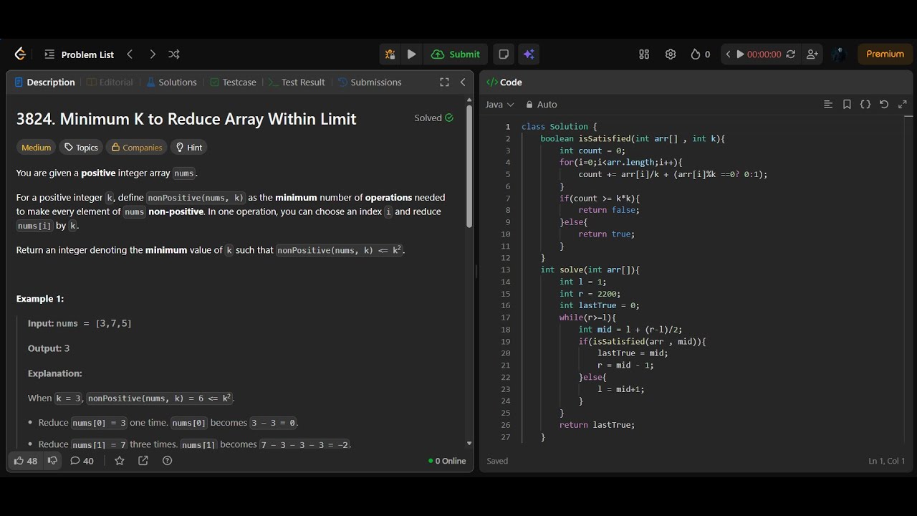Open the AI sparkle assistant icon

529,54
